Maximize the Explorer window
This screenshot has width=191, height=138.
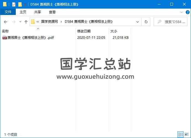[172, 4]
